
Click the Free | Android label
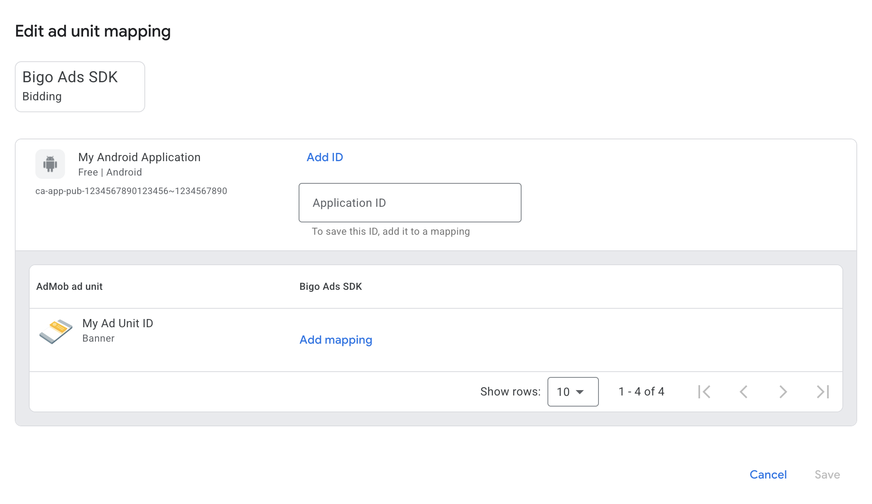tap(110, 172)
